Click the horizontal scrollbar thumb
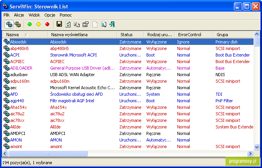 48,153
